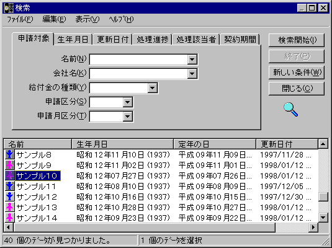Maximize the 検索 window
The image size is (332, 248).
[312, 8]
